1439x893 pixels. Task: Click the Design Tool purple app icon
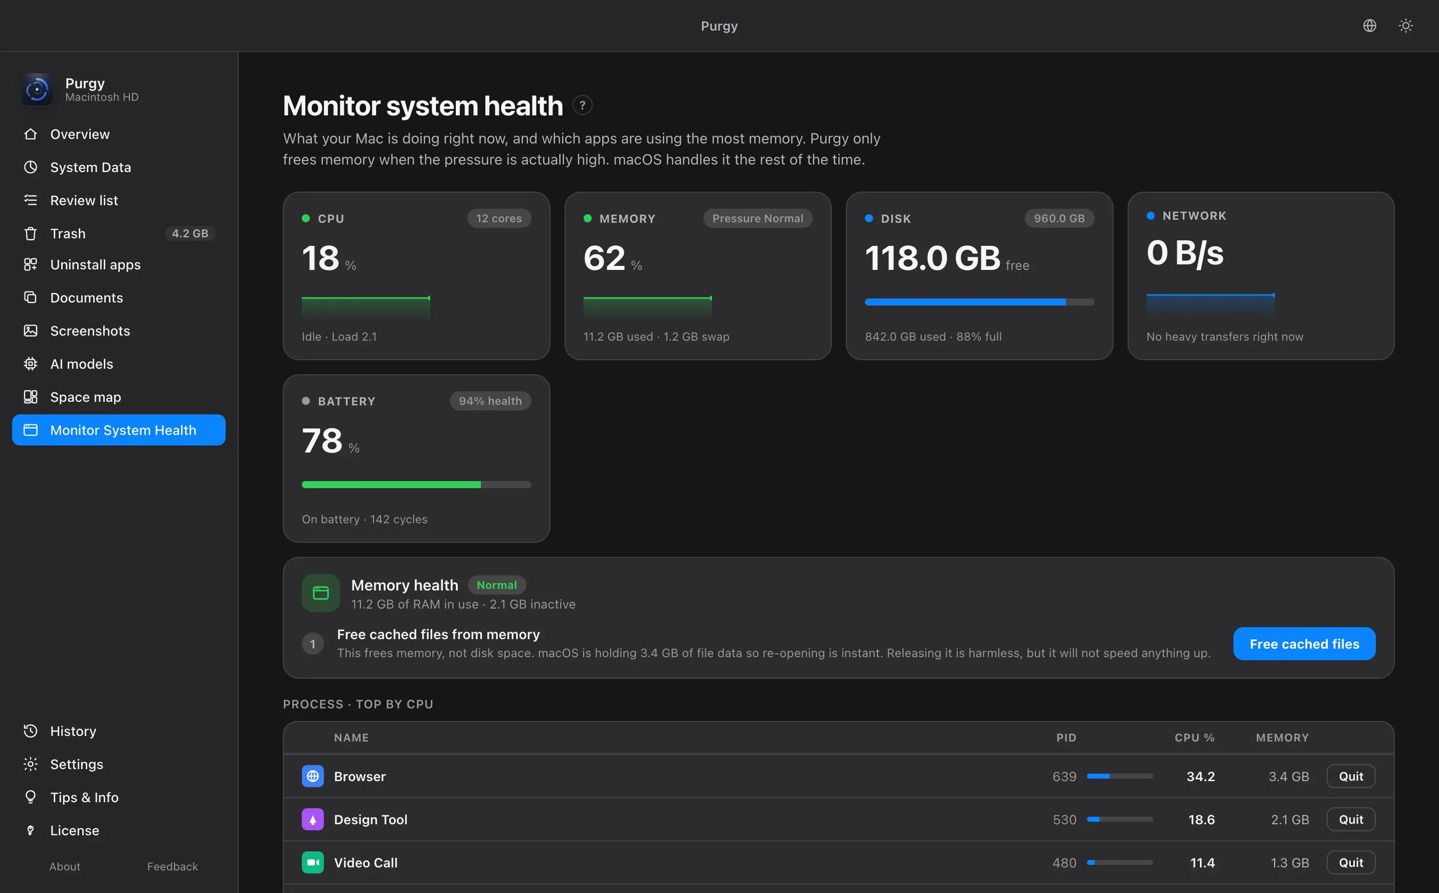(313, 819)
